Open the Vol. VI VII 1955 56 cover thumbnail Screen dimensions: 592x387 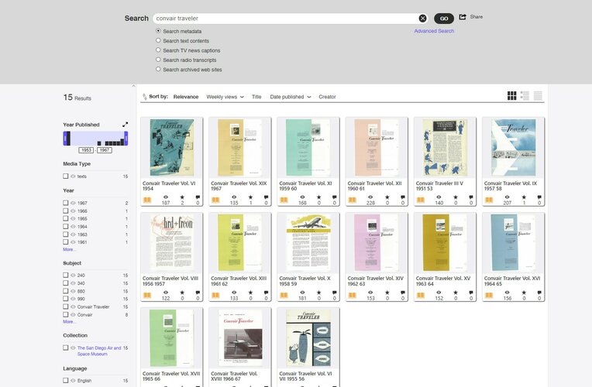pyautogui.click(x=308, y=337)
